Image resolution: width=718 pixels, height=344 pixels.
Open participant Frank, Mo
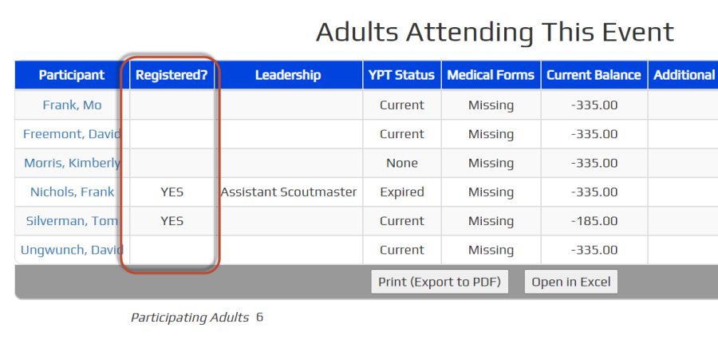[x=72, y=105]
